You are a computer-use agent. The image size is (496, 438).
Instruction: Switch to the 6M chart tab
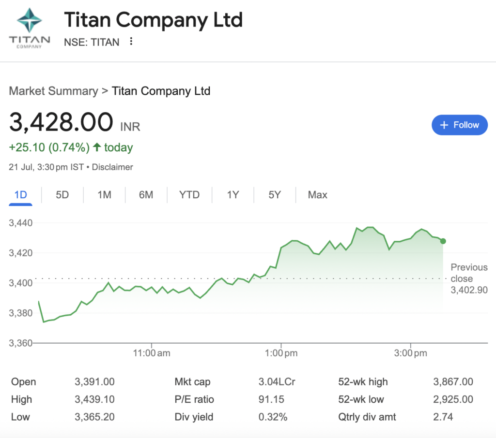pyautogui.click(x=146, y=195)
